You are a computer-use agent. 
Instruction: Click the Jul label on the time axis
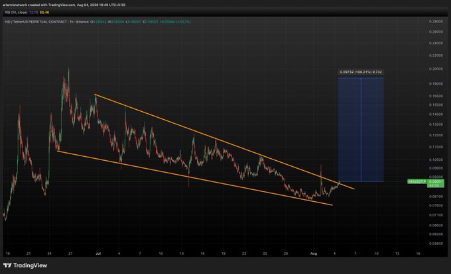(x=98, y=253)
